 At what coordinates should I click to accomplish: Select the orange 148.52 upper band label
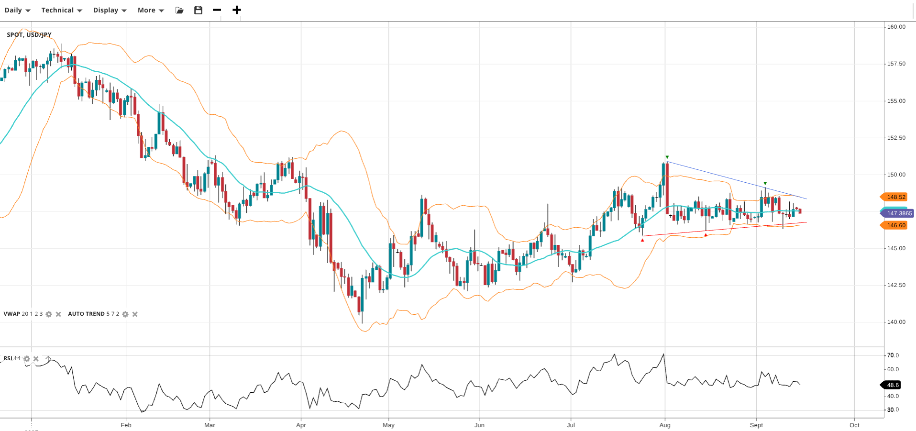[895, 197]
